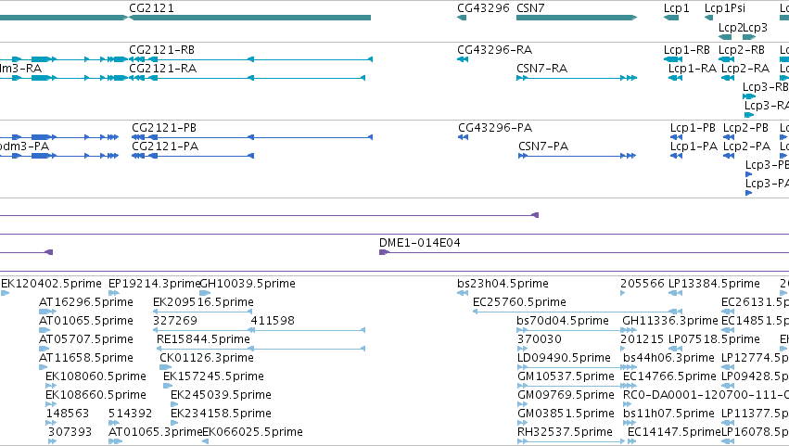Select the CSN7-PA protein feature line
This screenshot has width=789, height=446.
[578, 156]
